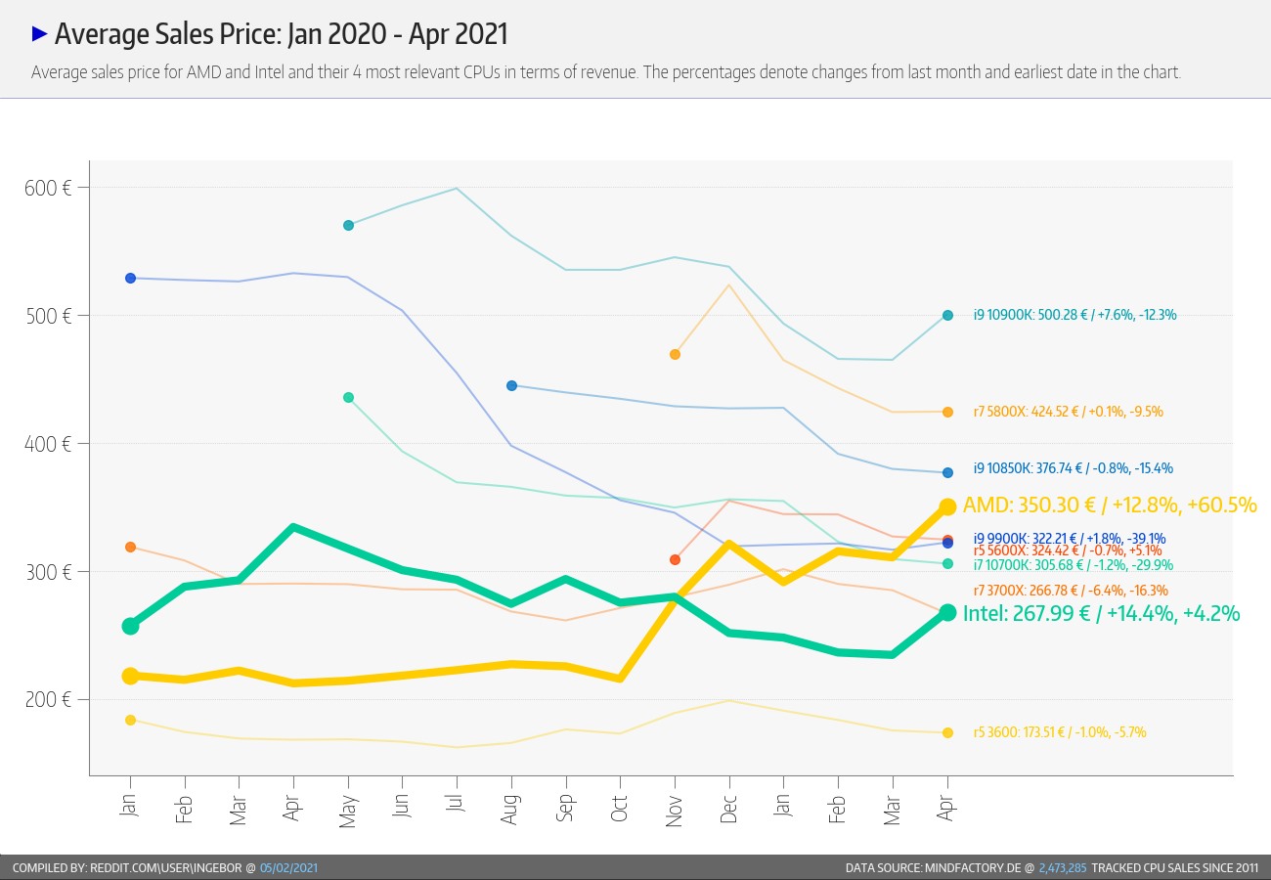Click the 2,473,285 tracked sales count
Viewport: 1271px width, 880px height.
(1062, 868)
